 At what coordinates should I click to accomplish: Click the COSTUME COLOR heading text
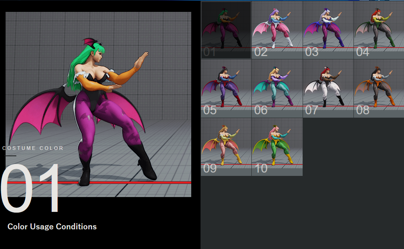point(33,148)
